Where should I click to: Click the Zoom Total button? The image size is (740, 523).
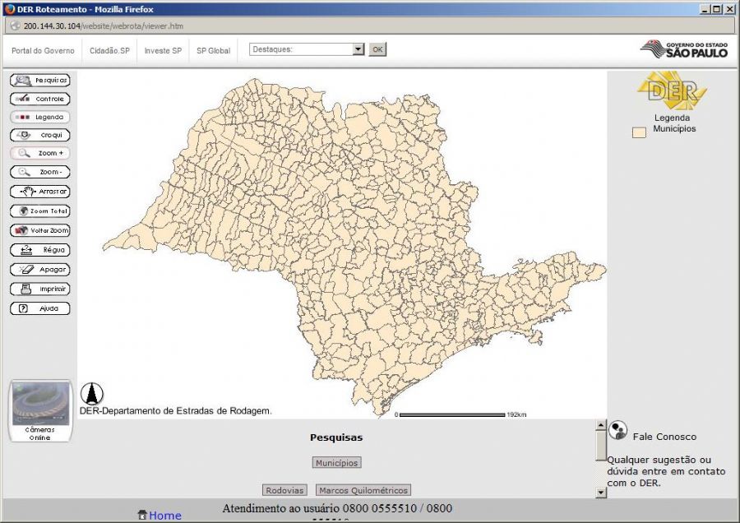pyautogui.click(x=39, y=211)
